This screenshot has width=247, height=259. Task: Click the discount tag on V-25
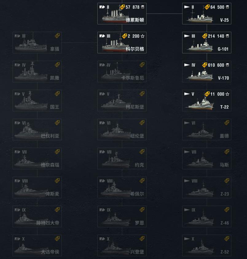(x=207, y=7)
